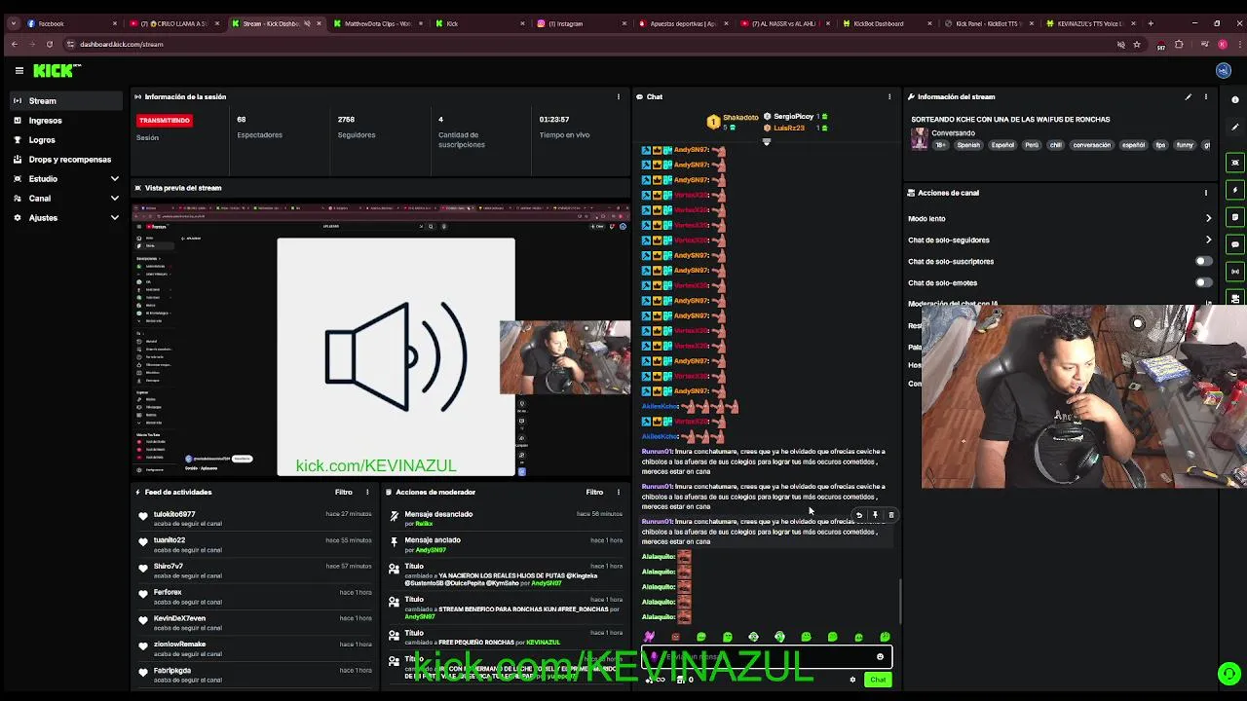Open the emoji picker in chat input

click(880, 657)
